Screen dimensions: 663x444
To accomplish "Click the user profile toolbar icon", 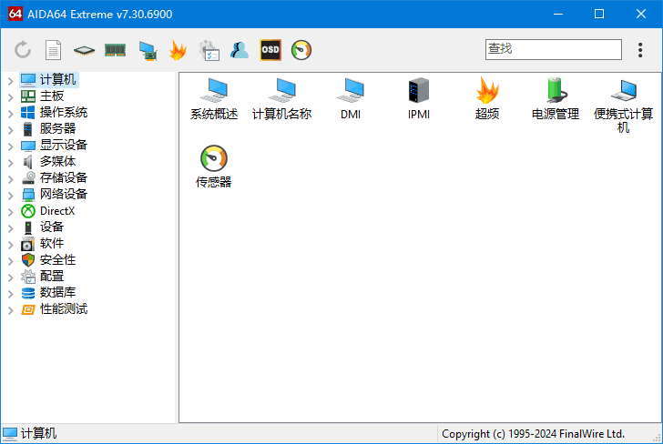I will coord(240,50).
